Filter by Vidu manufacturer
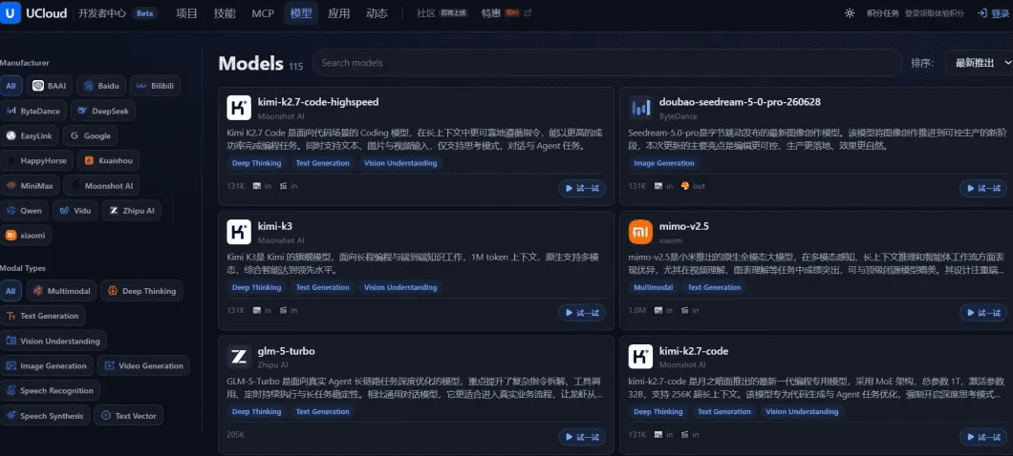This screenshot has height=456, width=1013. click(x=75, y=210)
